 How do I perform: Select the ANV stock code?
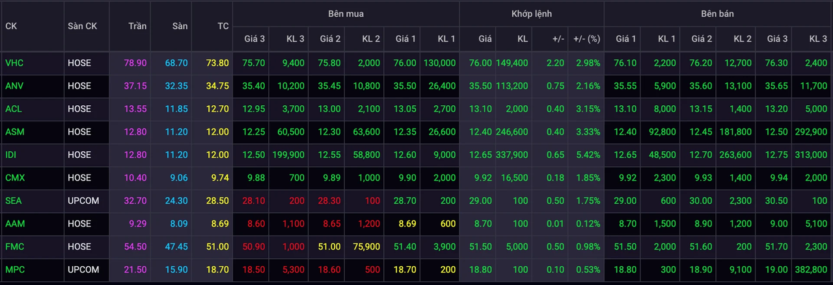(x=14, y=86)
